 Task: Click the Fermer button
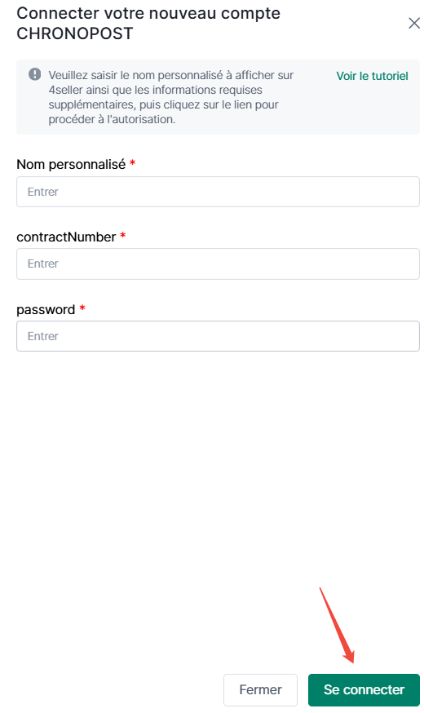click(260, 690)
